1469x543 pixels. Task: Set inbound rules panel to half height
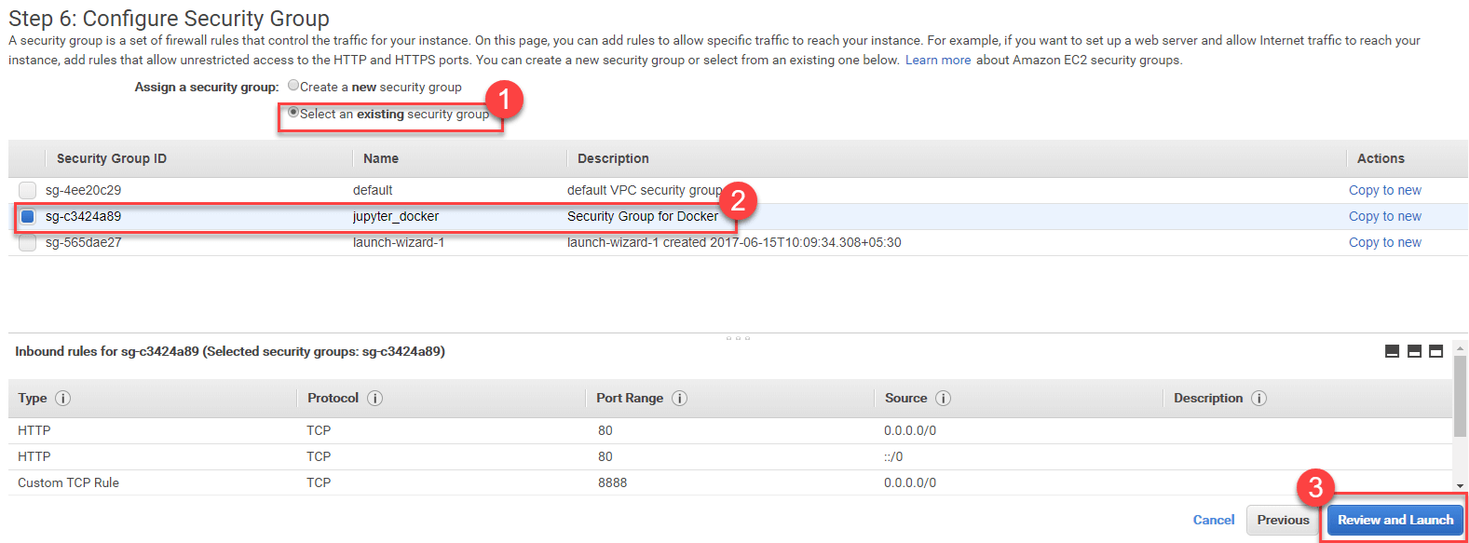(1414, 351)
